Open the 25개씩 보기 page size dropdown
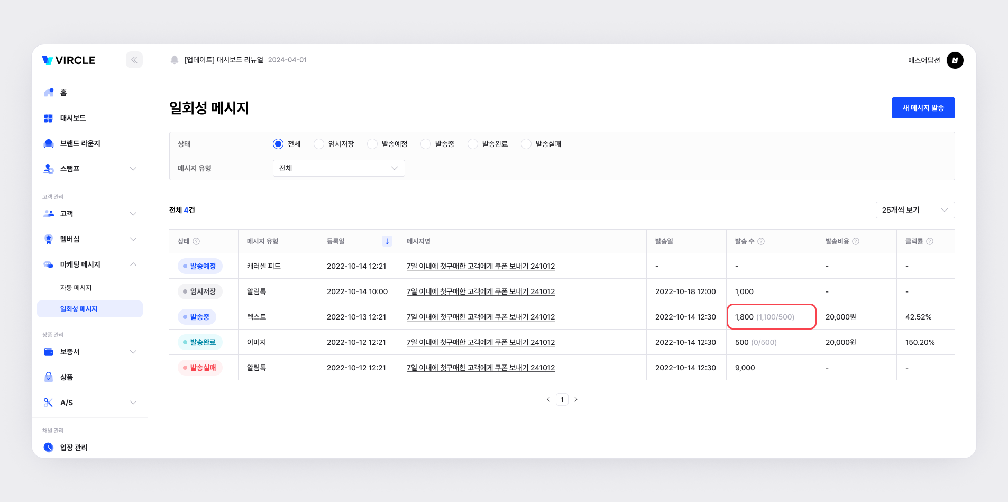Screen dimensions: 1008x502 (x=915, y=210)
